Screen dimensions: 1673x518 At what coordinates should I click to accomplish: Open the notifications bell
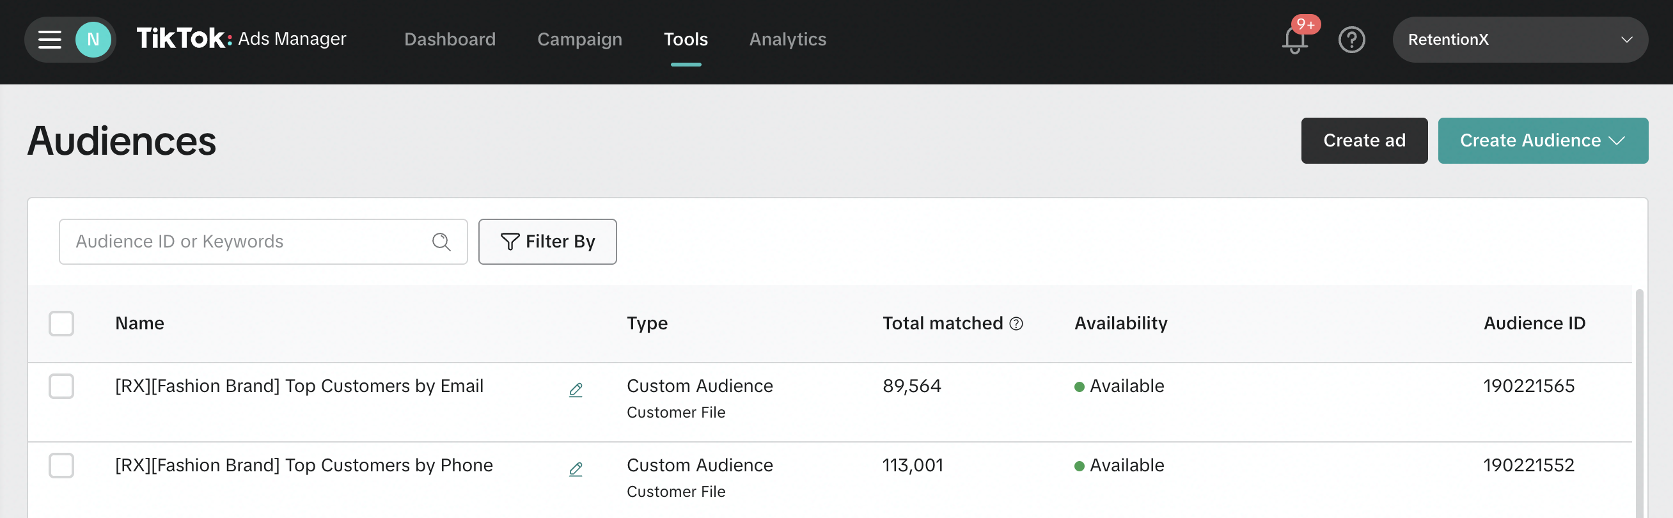click(x=1294, y=40)
